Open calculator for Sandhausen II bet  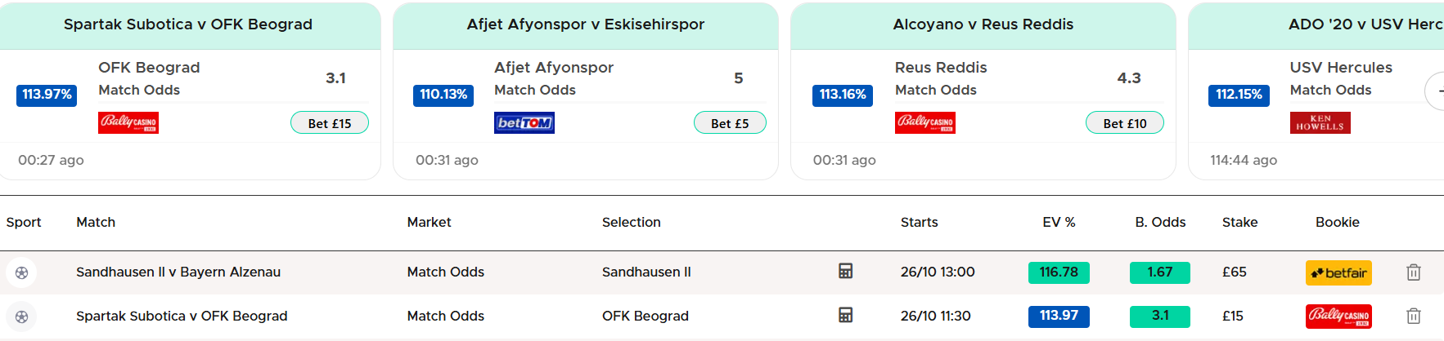click(x=845, y=272)
